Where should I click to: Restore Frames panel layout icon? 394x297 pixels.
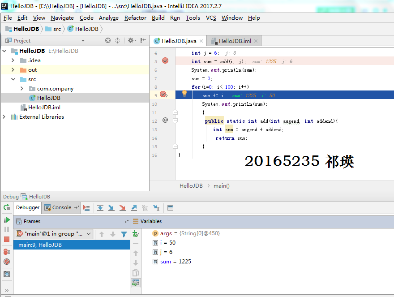[x=126, y=222]
